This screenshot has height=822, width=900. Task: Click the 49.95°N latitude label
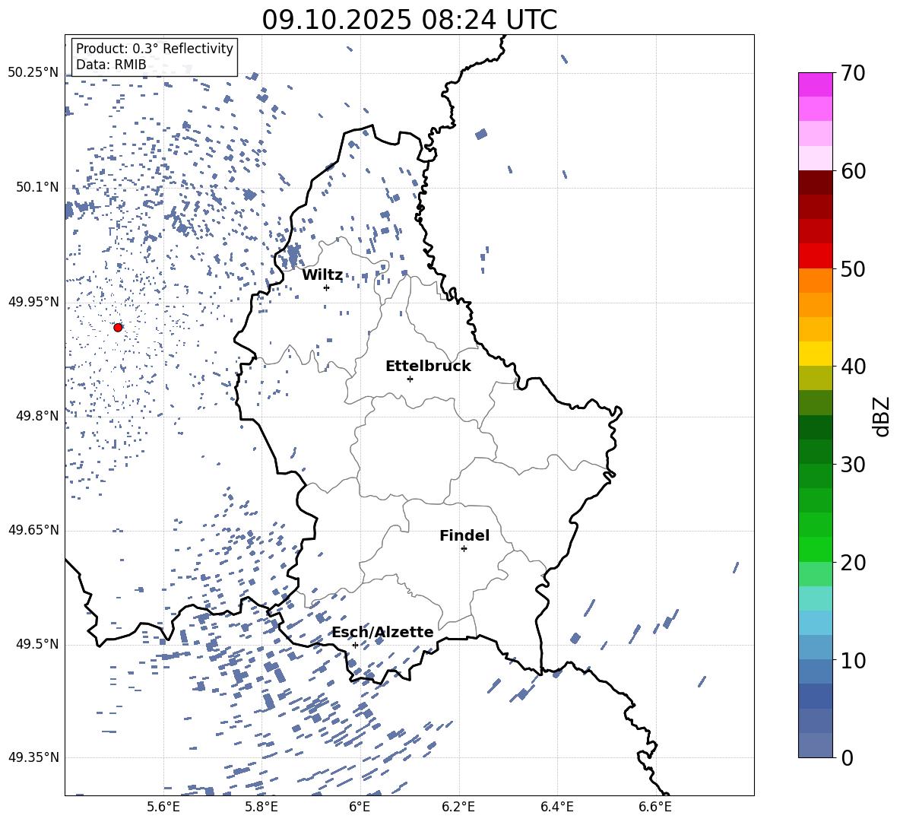[x=34, y=302]
